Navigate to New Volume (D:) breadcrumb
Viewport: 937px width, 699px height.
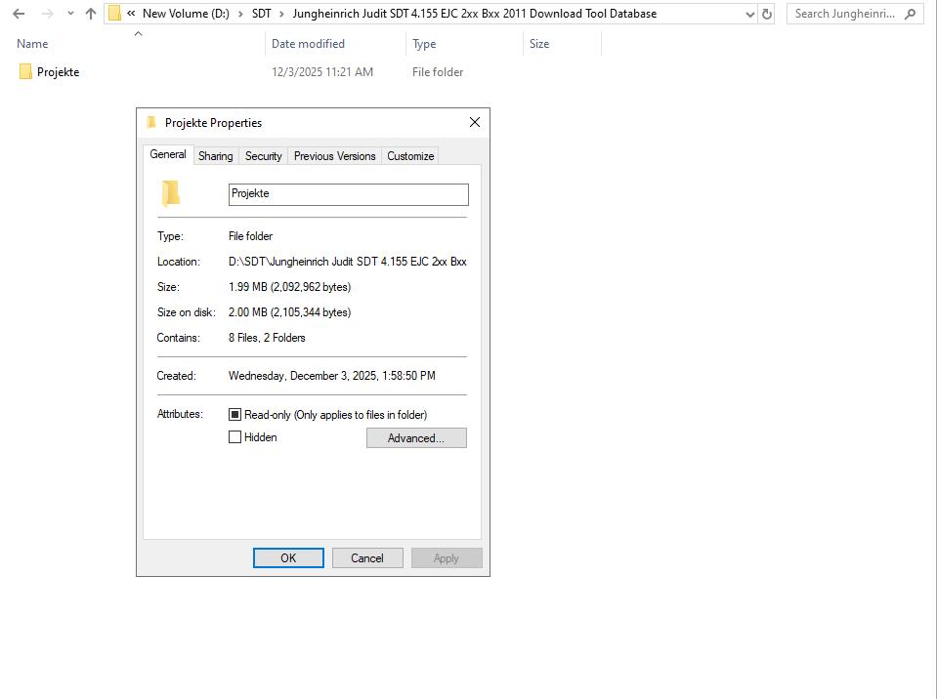tap(186, 13)
